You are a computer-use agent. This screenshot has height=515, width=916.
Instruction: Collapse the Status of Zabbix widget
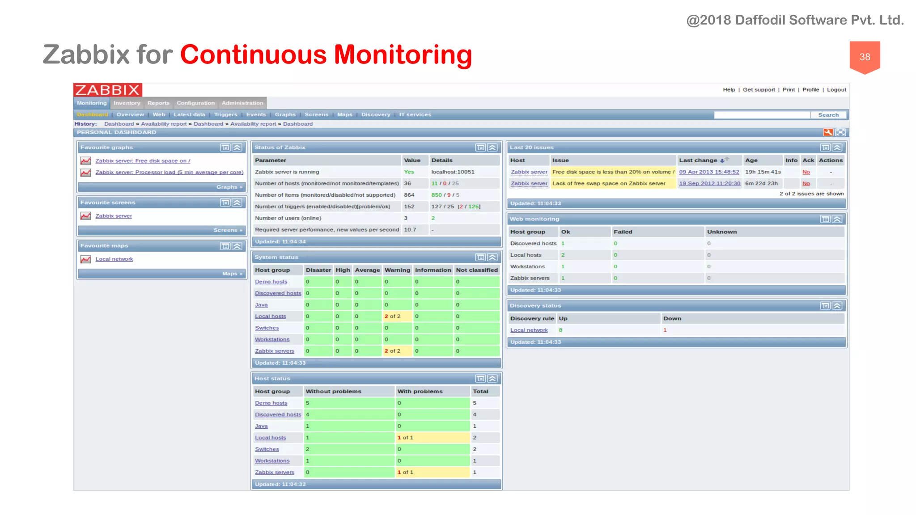coord(492,148)
